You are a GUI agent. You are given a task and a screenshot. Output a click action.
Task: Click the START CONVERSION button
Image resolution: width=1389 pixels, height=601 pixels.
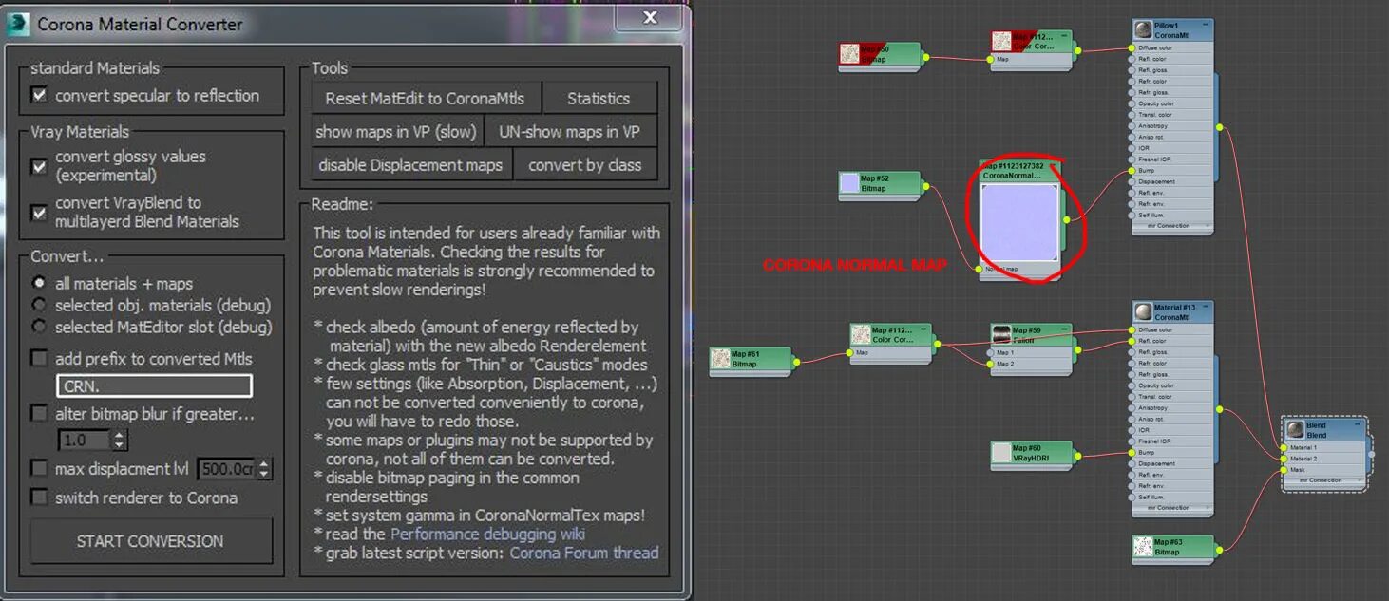(150, 541)
